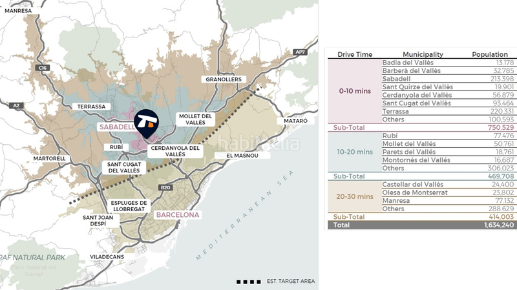Select the 0-10 mins drive time cell
Viewport: 517px width, 290px height.
point(355,91)
